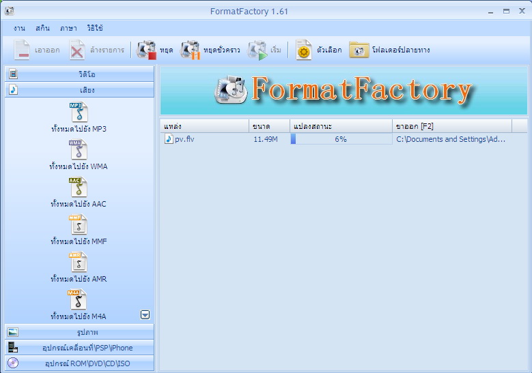Click the ทั้งหมดไปยัง AAC label

click(x=79, y=204)
